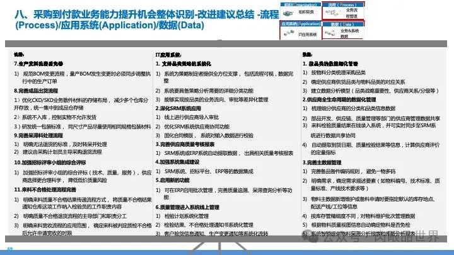Select the 数据 (Data) legend header

point(343,25)
